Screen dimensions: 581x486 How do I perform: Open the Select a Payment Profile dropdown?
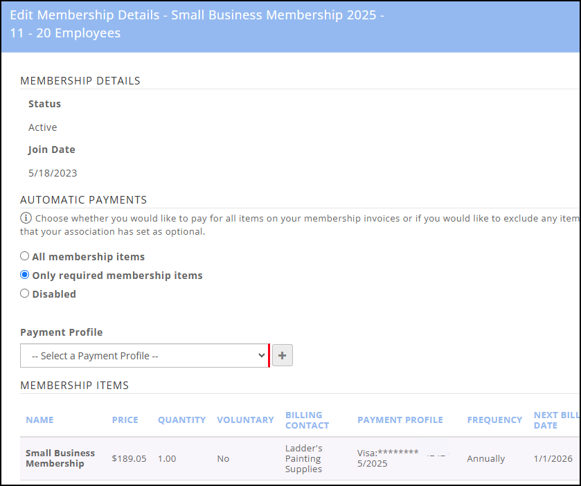[x=144, y=356]
